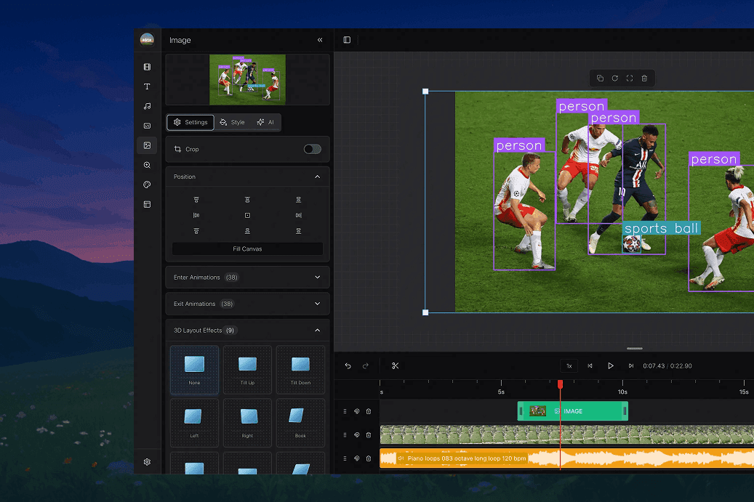
Task: Delete the selected image using canvas trash icon
Action: 644,78
